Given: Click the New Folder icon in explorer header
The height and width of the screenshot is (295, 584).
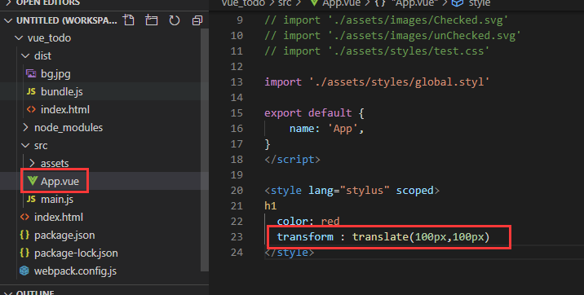Looking at the screenshot, I should [x=151, y=20].
